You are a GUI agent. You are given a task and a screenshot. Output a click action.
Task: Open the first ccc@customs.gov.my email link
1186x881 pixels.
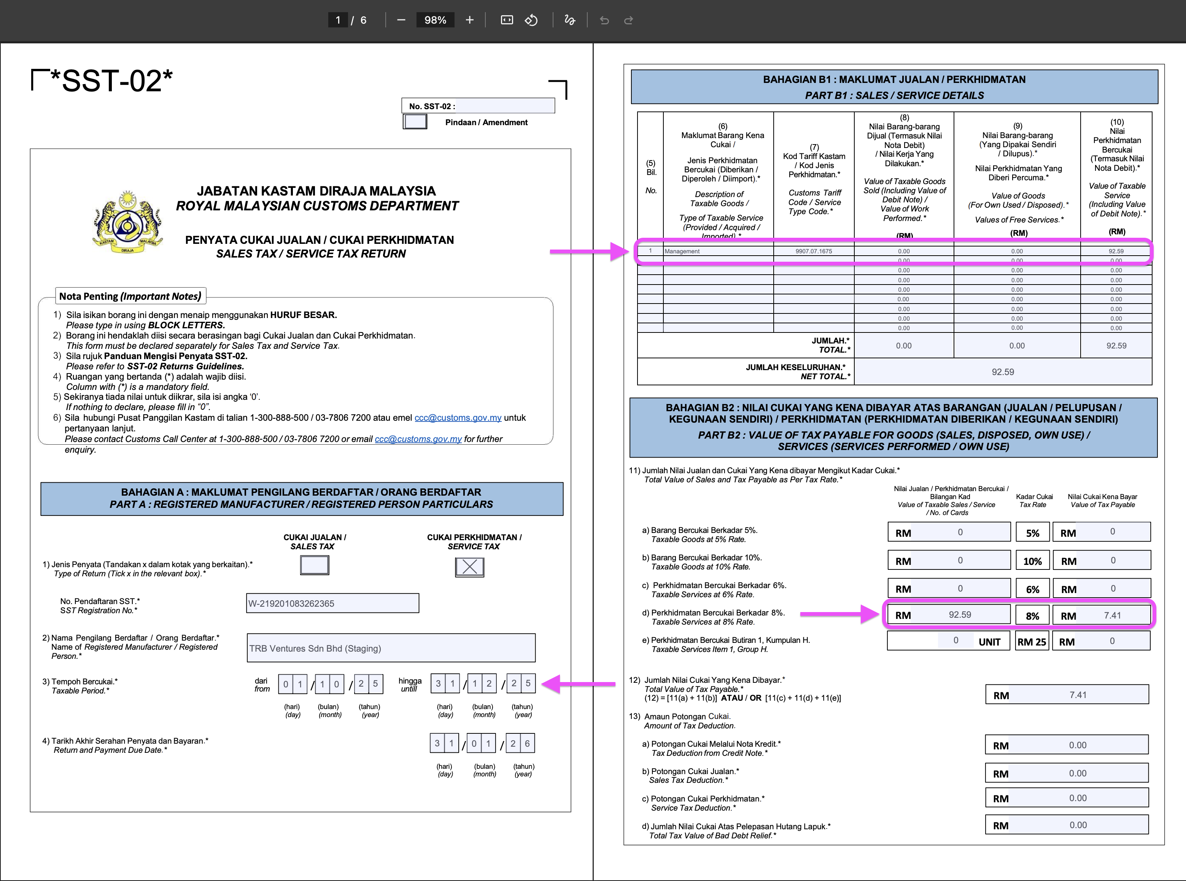coord(458,418)
